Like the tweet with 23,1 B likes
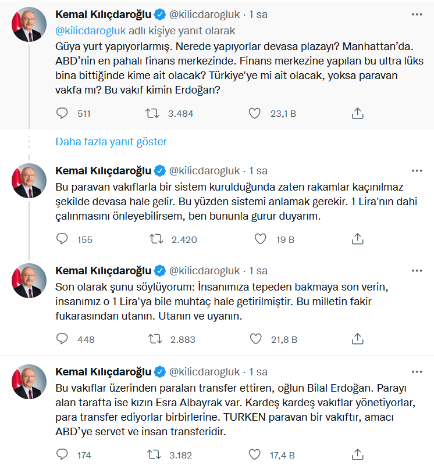 click(254, 113)
